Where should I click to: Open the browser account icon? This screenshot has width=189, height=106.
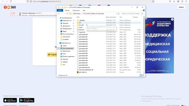point(178,1)
